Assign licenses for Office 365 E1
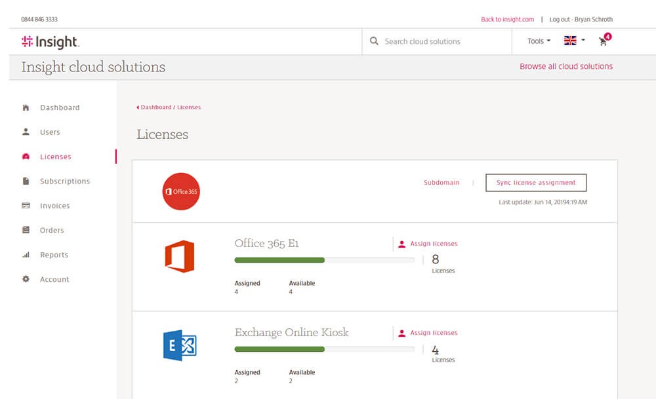The width and height of the screenshot is (656, 399). pos(434,244)
